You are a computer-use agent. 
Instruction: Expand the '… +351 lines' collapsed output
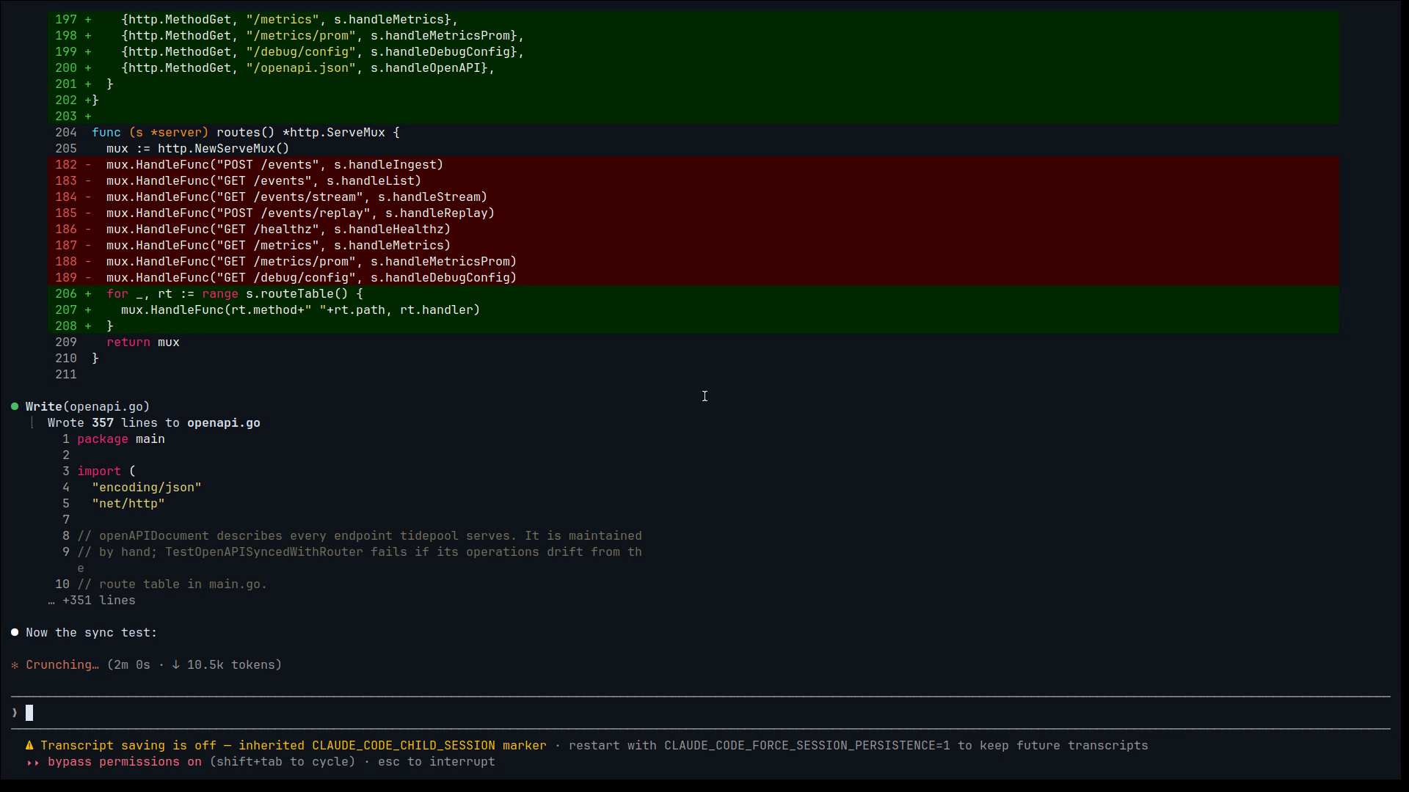pyautogui.click(x=92, y=601)
